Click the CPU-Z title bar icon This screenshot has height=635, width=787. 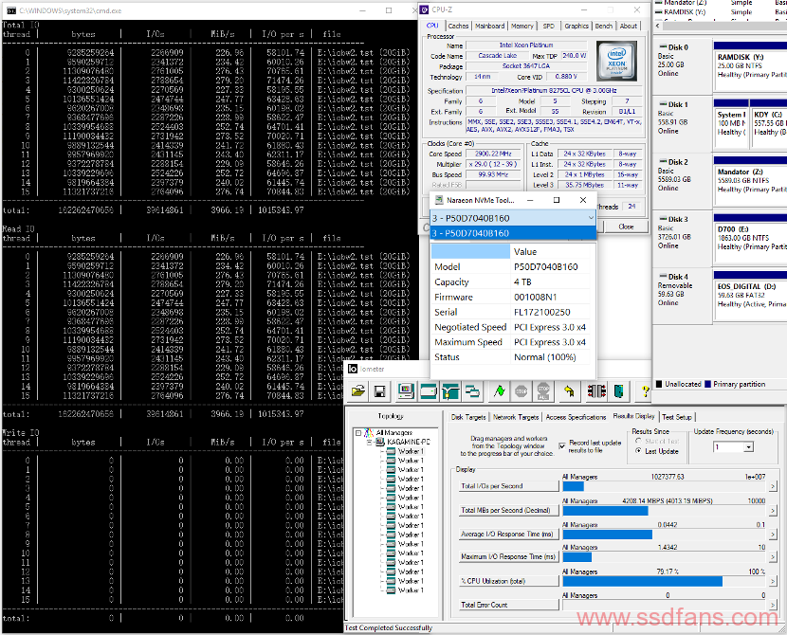(425, 9)
